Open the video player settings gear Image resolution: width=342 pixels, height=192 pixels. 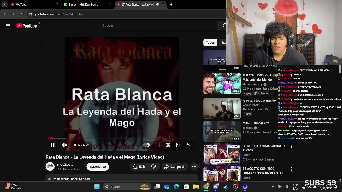pyautogui.click(x=168, y=145)
